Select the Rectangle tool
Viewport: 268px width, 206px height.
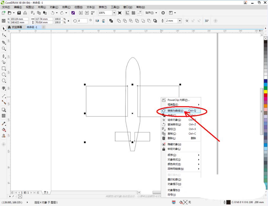click(3, 68)
